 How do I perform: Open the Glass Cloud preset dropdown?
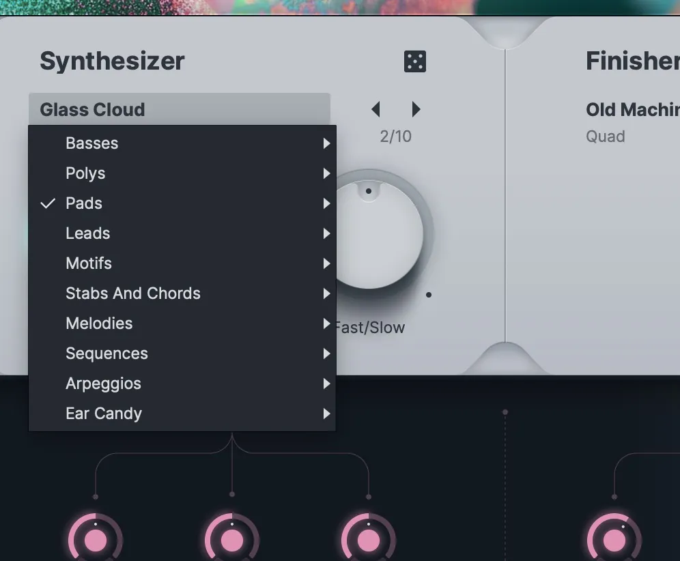[x=179, y=109]
